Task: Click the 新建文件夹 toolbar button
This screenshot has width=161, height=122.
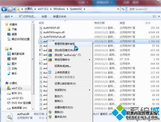Action: tap(60, 17)
